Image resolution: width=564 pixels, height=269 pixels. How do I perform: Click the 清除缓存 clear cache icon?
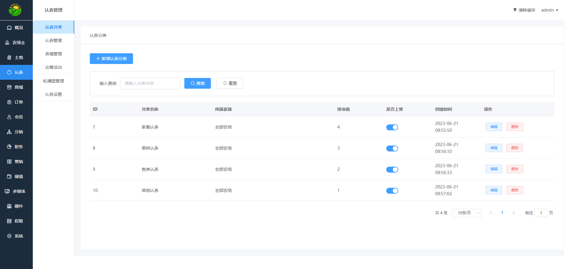coord(515,10)
